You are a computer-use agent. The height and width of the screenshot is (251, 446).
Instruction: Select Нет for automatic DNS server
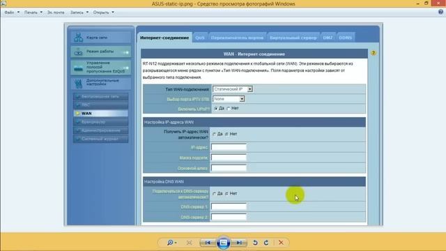tap(226, 194)
